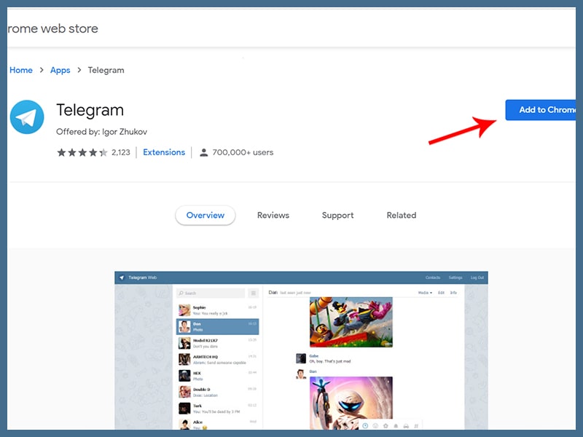Screen dimensions: 583x437
Task: Click the Telegram app title heading
Action: click(x=90, y=111)
